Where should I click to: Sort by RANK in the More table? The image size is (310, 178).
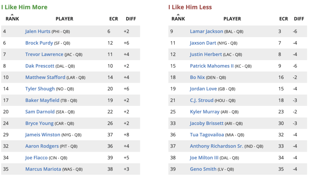click(12, 18)
